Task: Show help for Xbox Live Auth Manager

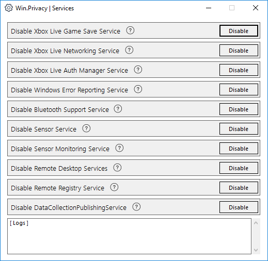Action: coord(138,70)
